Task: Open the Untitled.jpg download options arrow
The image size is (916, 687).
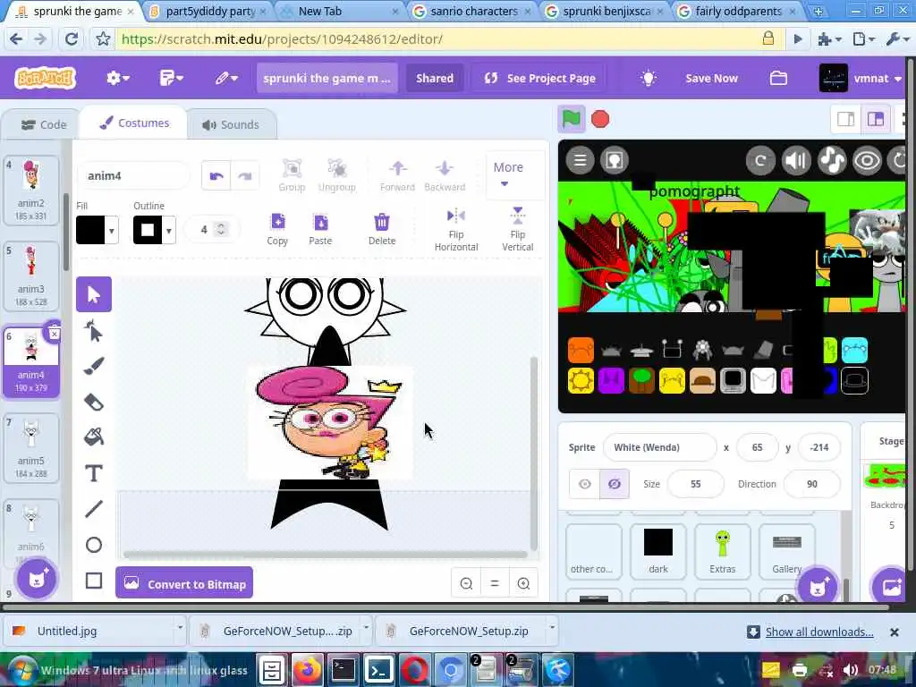Action: click(x=180, y=628)
